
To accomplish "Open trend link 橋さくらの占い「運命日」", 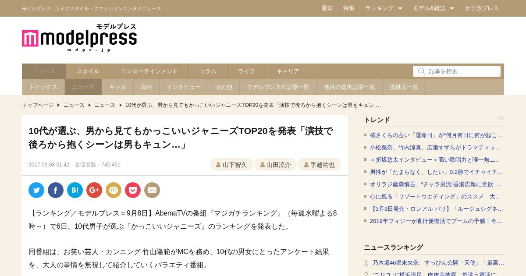I will click(437, 135).
